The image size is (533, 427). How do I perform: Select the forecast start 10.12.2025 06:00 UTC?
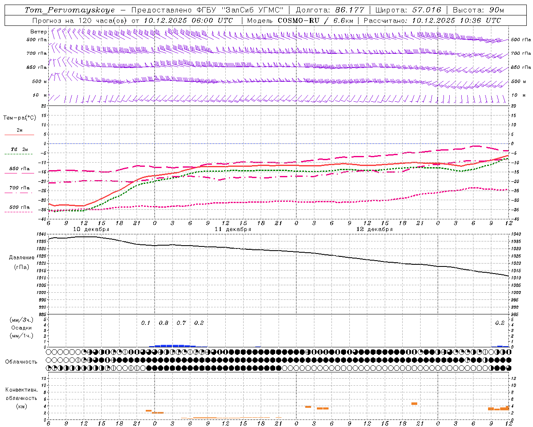point(188,20)
